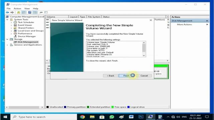This screenshot has height=120, width=214.
Task: Select Task Scheduler in the tree
Action: [x=26, y=22]
